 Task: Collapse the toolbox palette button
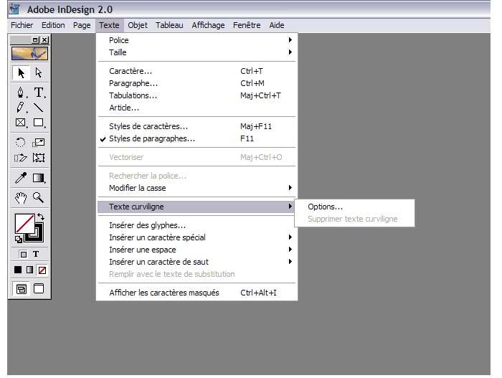pyautogui.click(x=36, y=40)
